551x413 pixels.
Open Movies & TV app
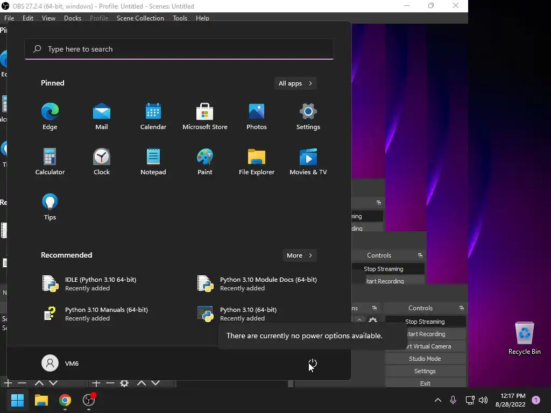coord(308,161)
